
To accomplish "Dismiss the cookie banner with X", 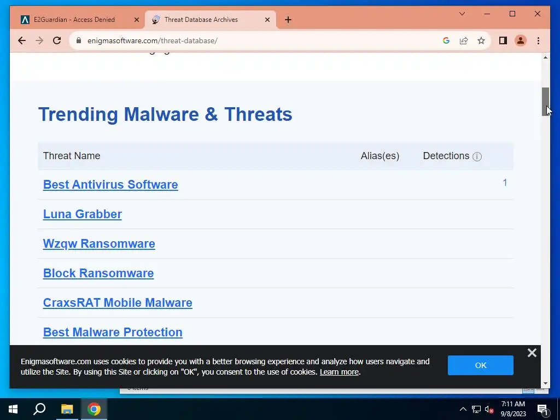I will click(532, 353).
